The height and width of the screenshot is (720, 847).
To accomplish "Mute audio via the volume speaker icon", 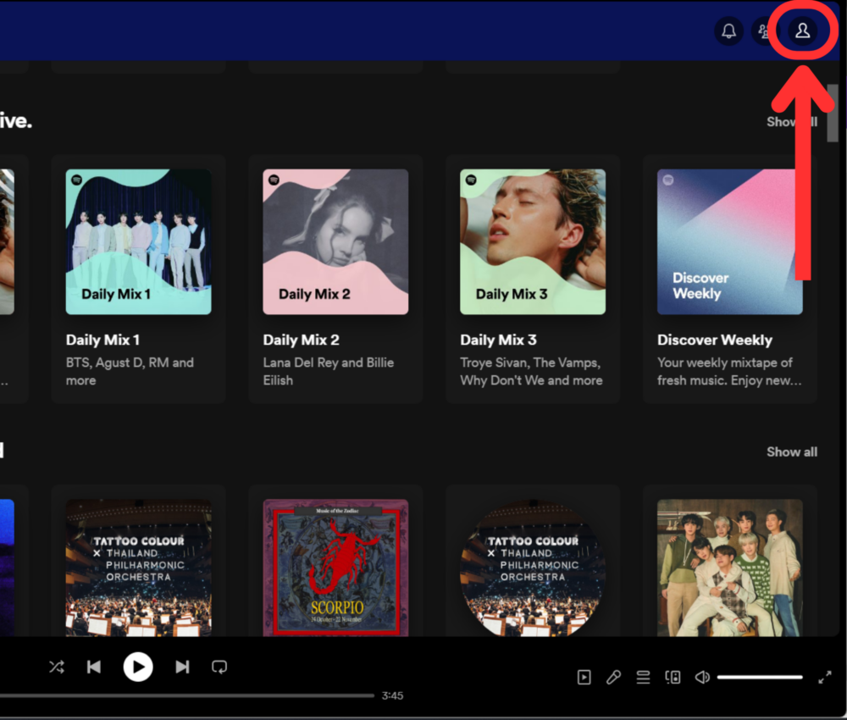I will (x=702, y=677).
